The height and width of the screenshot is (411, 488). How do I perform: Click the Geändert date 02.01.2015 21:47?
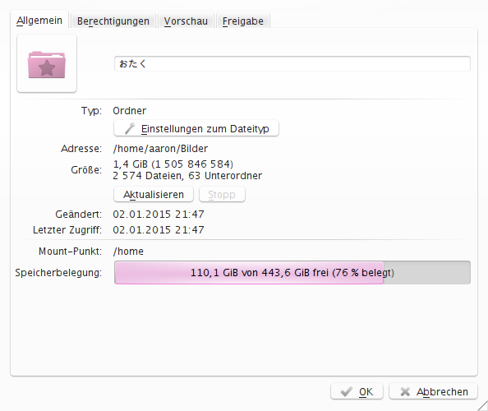(x=159, y=215)
